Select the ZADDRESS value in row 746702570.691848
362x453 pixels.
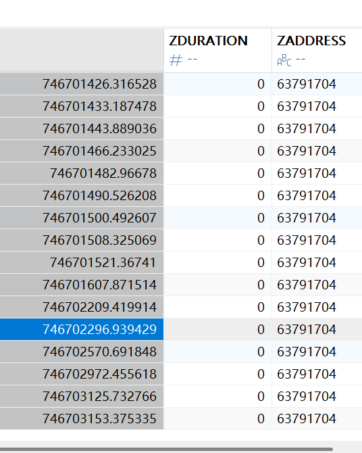pos(317,352)
